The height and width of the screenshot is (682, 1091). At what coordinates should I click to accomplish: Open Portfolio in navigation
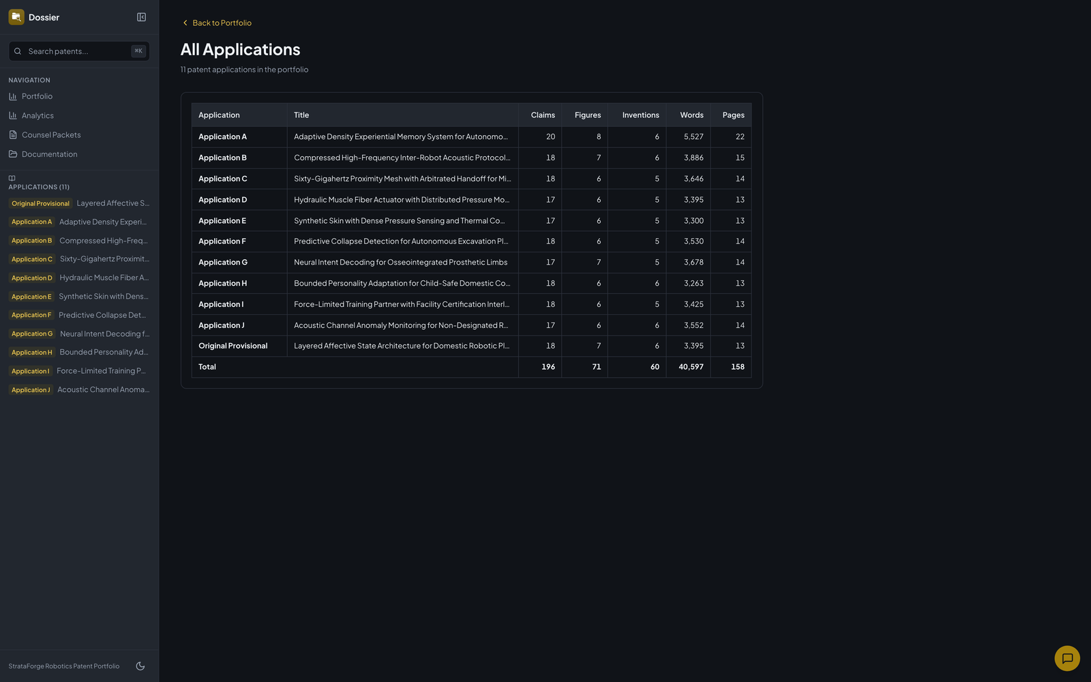[79, 96]
